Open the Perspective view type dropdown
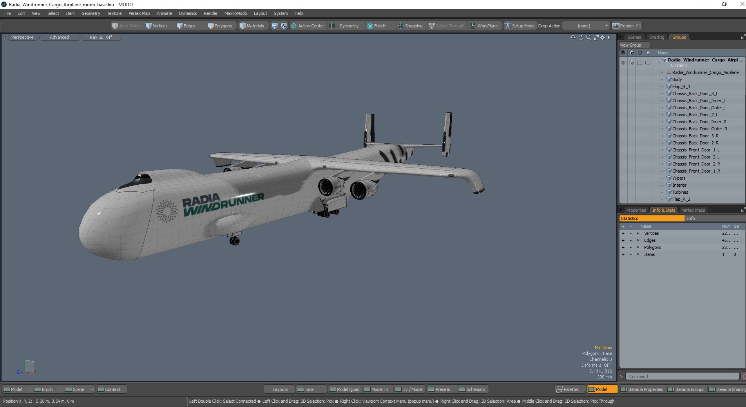 [23, 38]
